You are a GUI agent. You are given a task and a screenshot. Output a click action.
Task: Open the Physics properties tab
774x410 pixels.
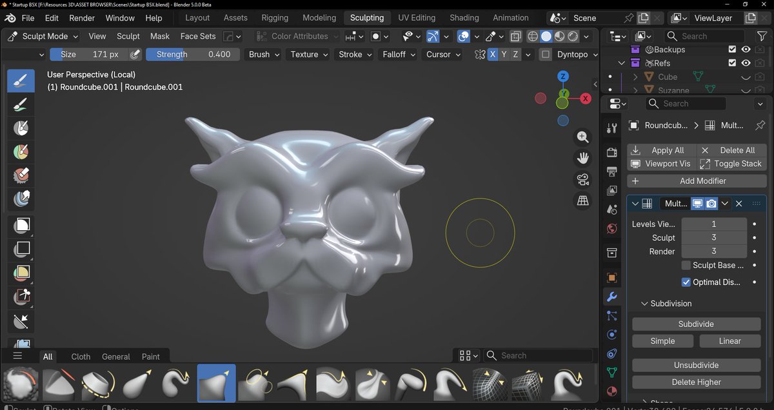click(612, 335)
